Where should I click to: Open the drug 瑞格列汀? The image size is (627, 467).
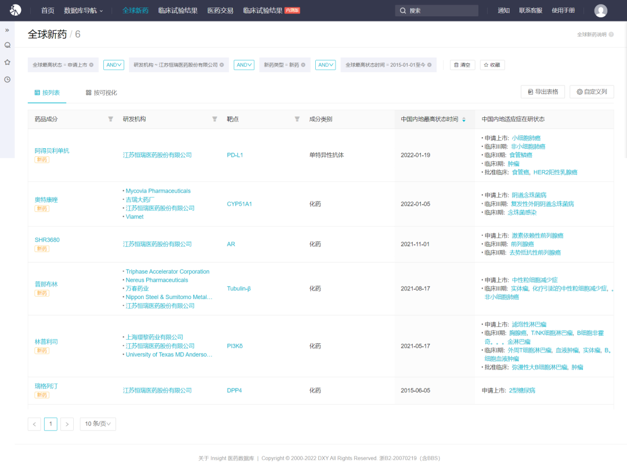pos(46,386)
